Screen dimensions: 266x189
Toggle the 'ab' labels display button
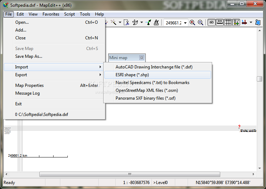tap(211, 22)
